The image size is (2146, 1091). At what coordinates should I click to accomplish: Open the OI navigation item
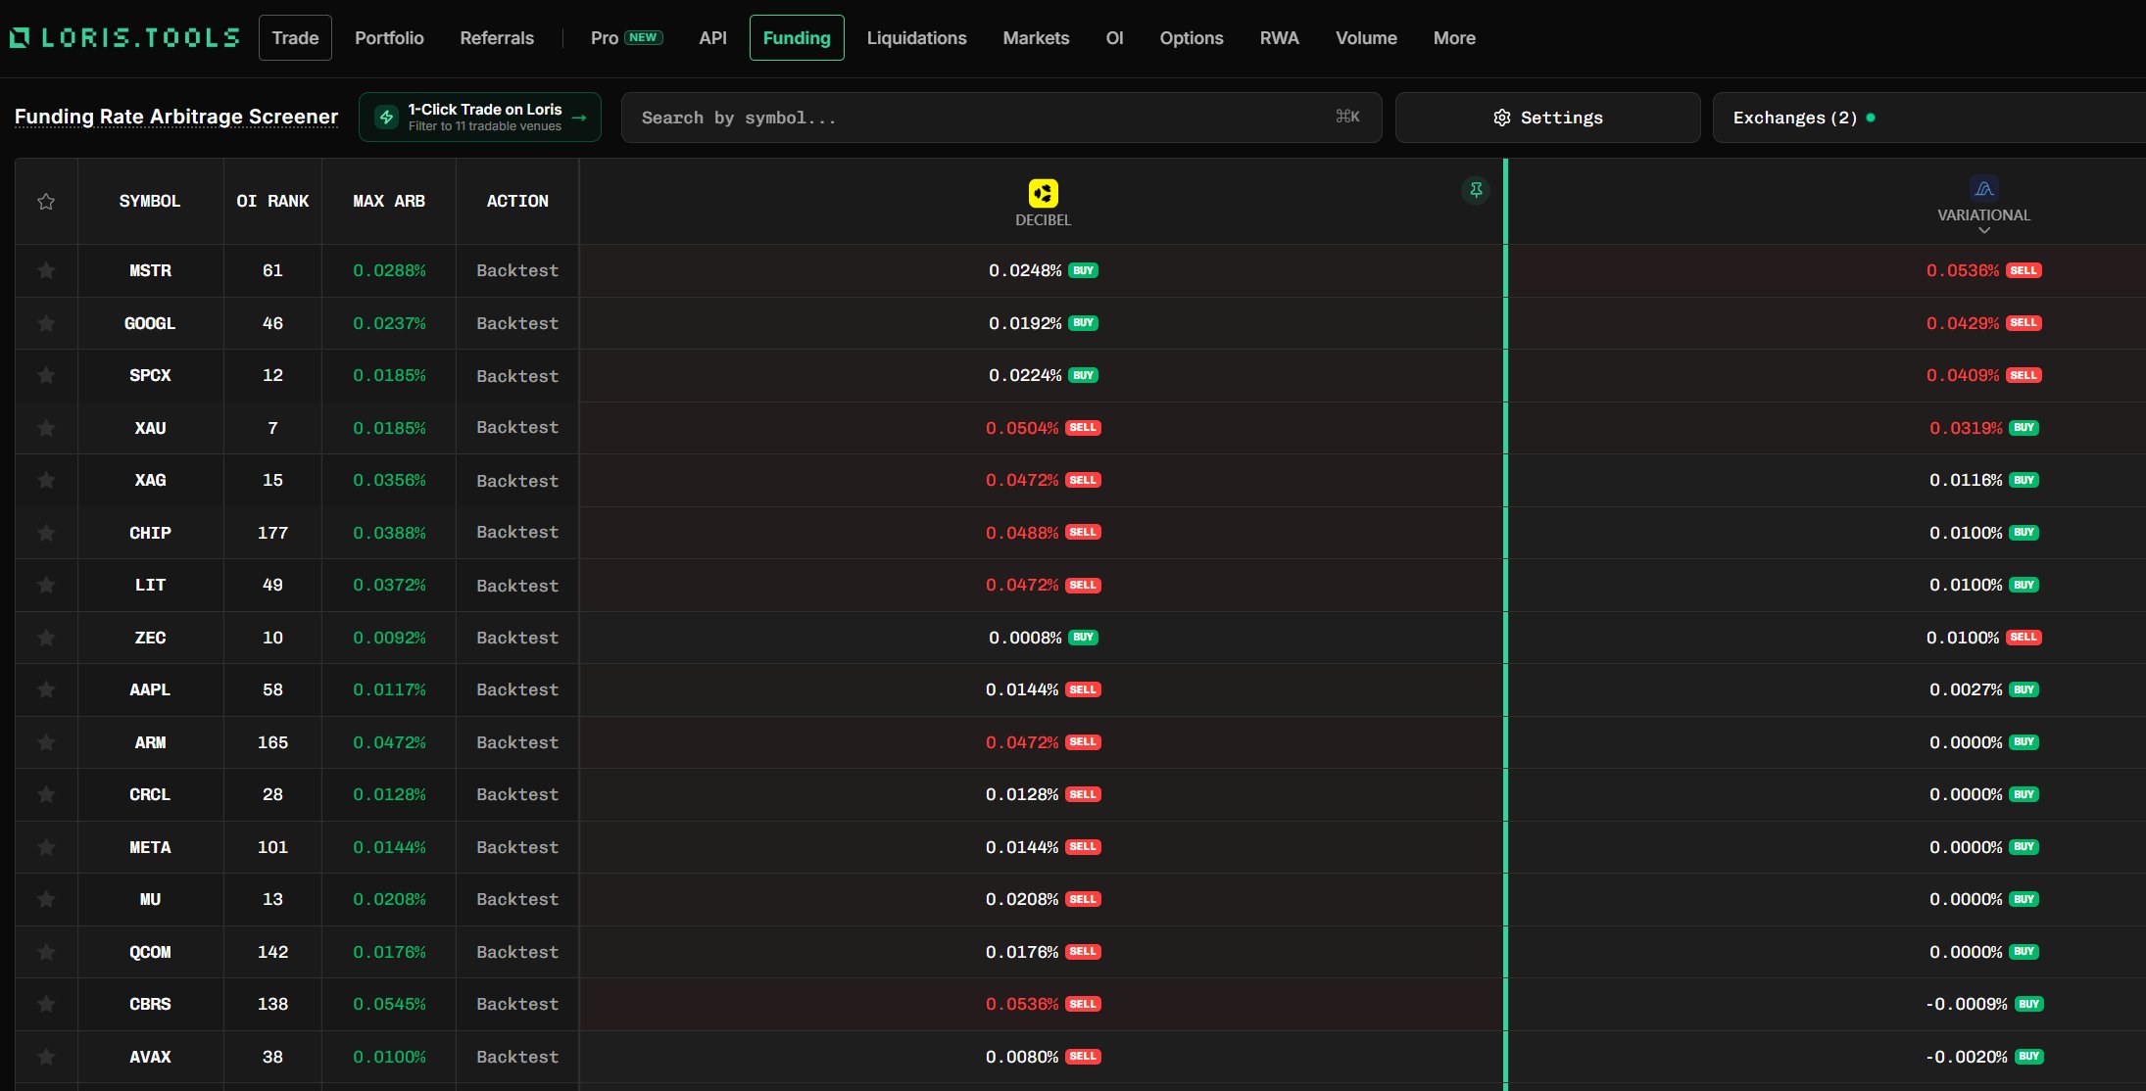[x=1114, y=38]
